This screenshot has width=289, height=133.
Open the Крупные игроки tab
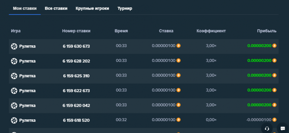[x=92, y=8]
